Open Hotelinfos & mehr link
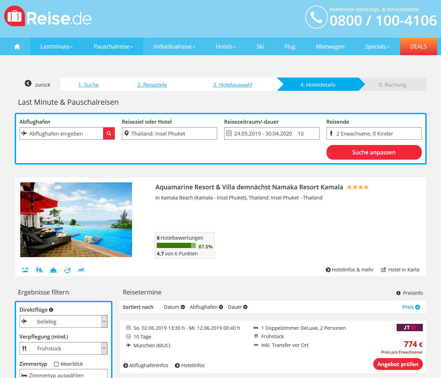This screenshot has width=441, height=378. tap(350, 270)
